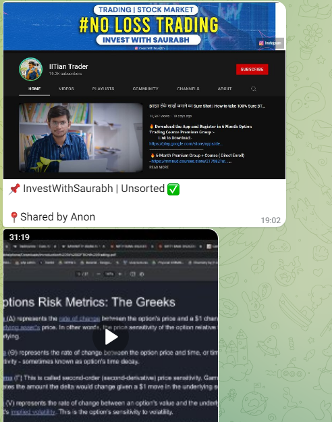Play the 31:19 video message
The width and height of the screenshot is (332, 422).
[x=111, y=337]
